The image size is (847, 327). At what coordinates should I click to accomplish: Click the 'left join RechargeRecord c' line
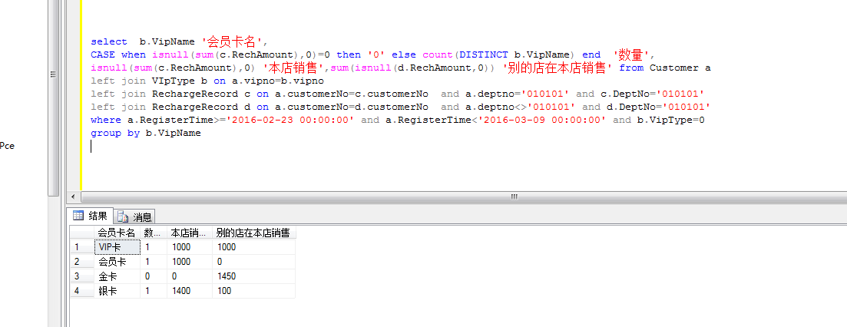[x=398, y=94]
